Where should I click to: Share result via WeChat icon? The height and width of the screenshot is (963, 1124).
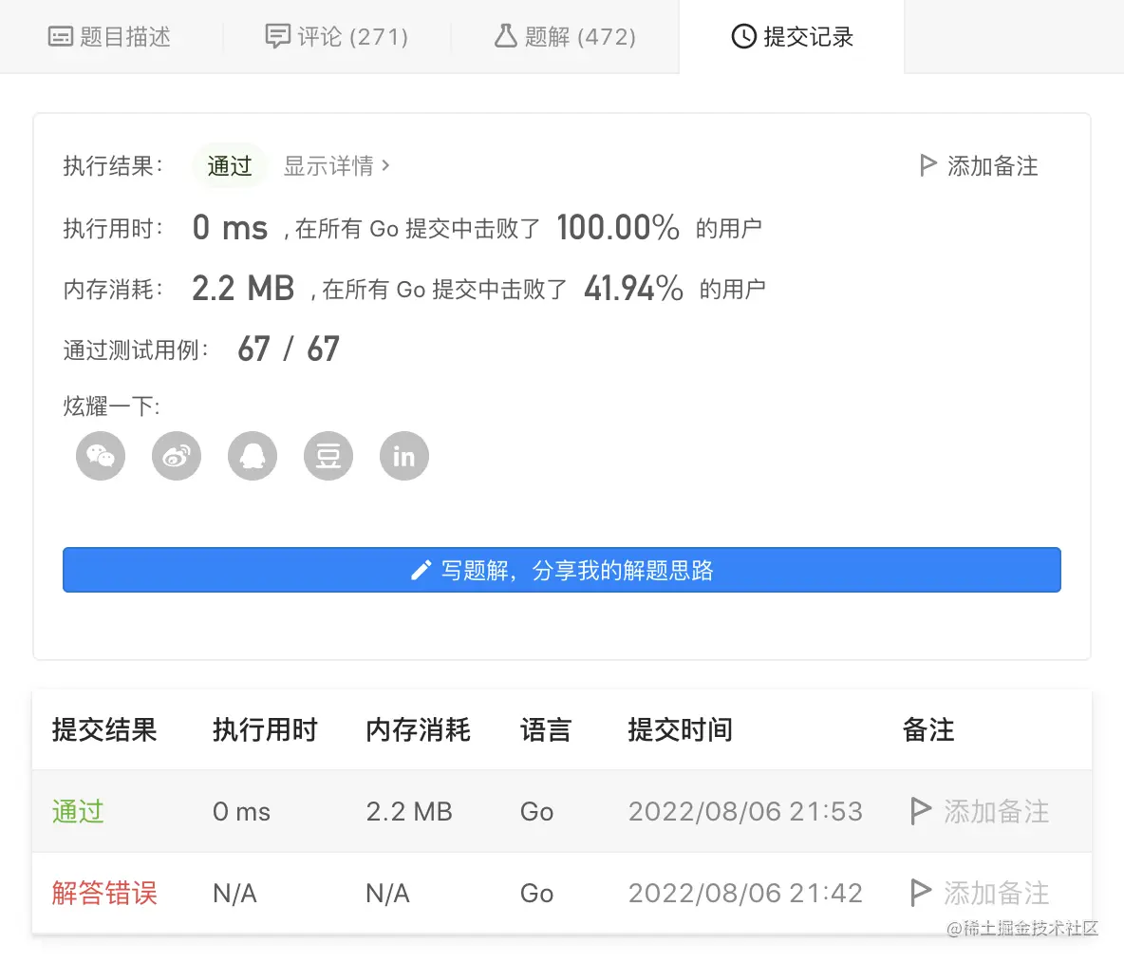coord(101,456)
